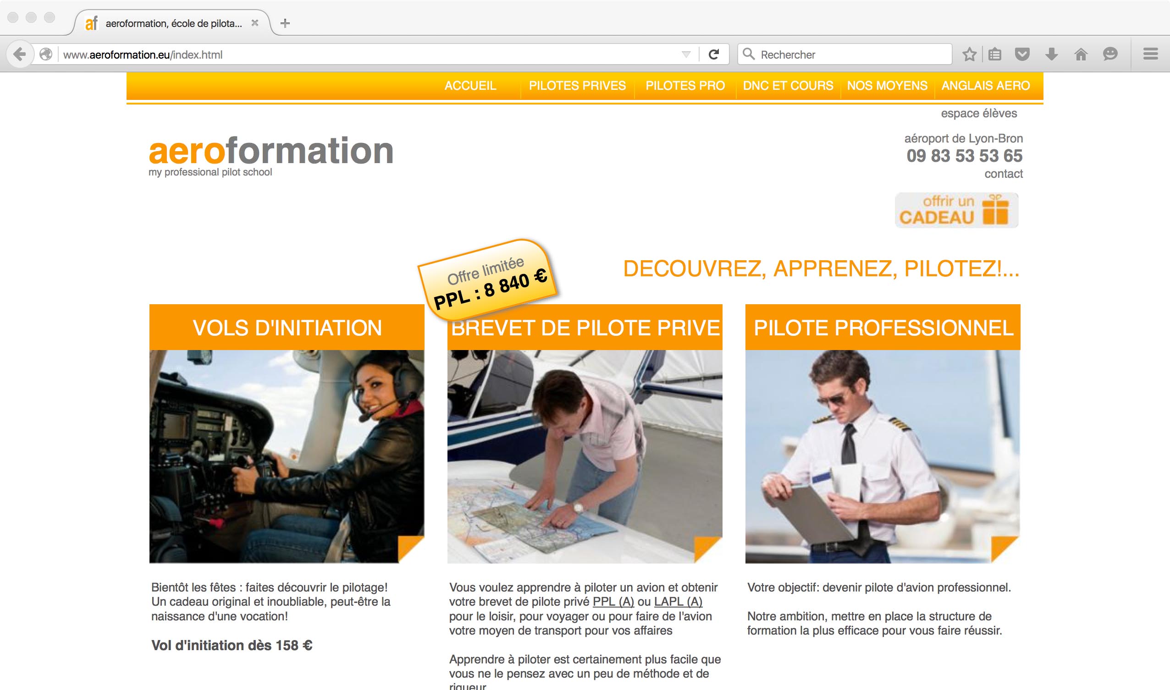
Task: Open the ANGLAIS AERO menu item
Action: coord(986,86)
